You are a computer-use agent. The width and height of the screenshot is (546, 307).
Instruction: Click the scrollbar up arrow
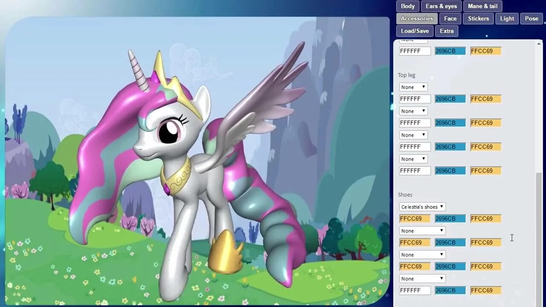coord(539,43)
